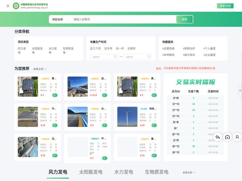Filter by 水力发电 project type
Screen dimensions: 242x181
coord(53,50)
